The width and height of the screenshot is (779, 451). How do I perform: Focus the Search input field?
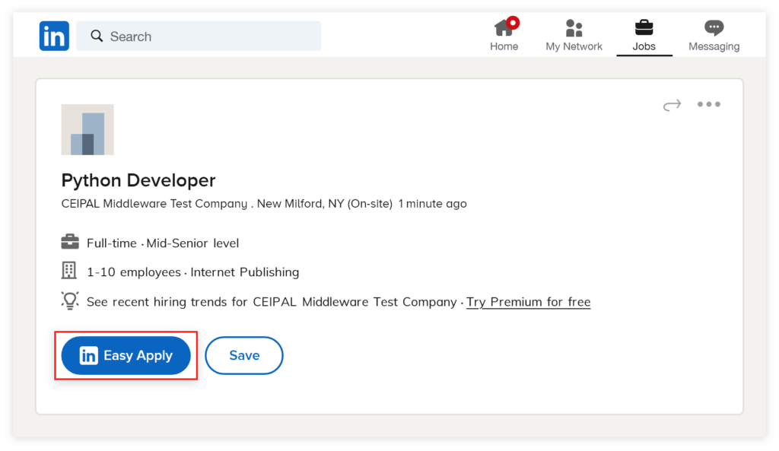pos(199,36)
